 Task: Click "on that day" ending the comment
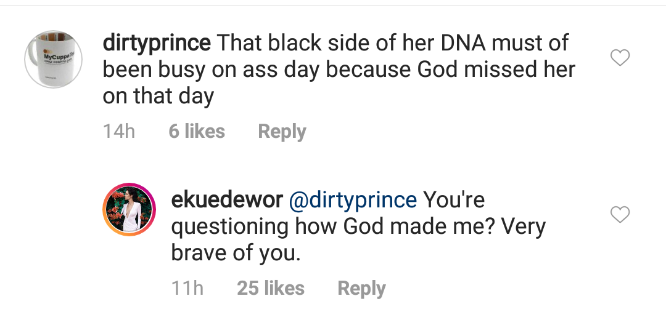(x=158, y=96)
